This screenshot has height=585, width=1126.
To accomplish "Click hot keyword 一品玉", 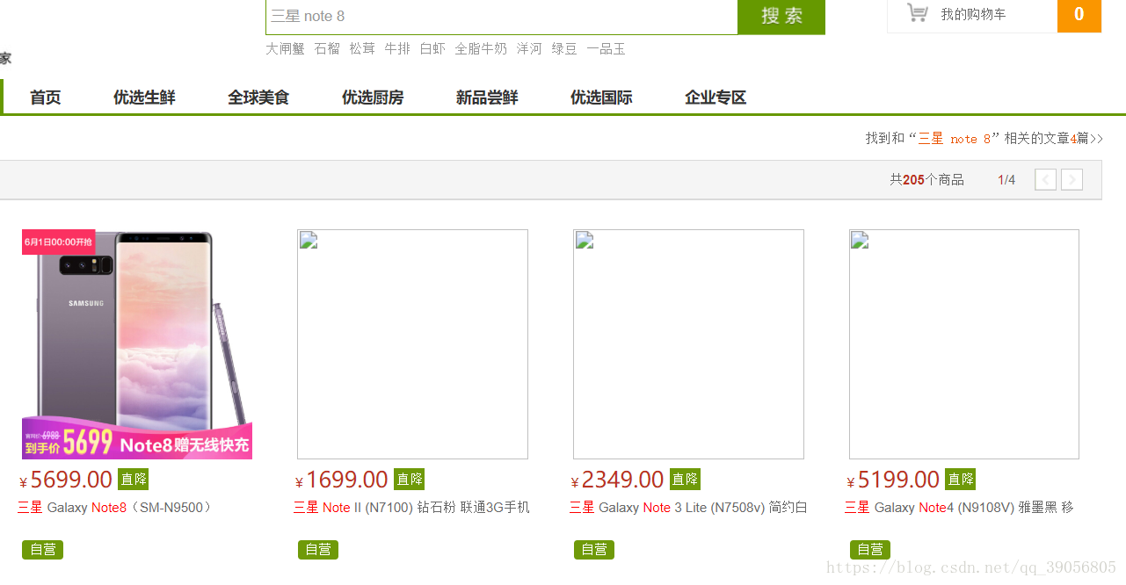I will pyautogui.click(x=606, y=49).
